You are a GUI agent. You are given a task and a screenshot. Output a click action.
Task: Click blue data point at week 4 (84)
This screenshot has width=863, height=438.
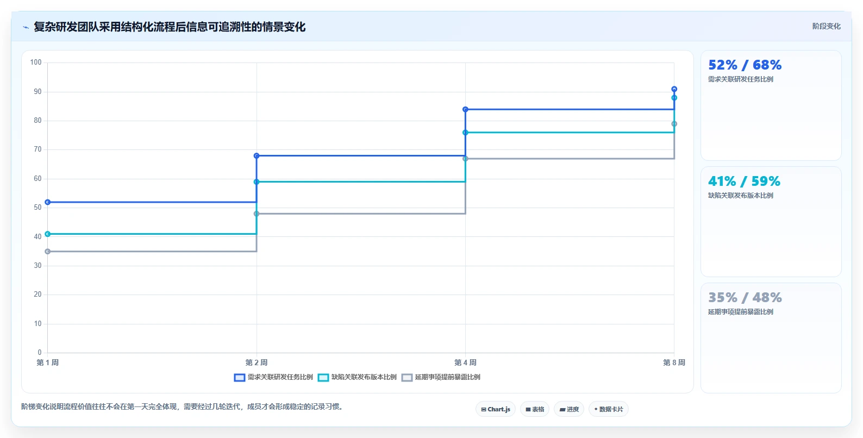coord(465,109)
